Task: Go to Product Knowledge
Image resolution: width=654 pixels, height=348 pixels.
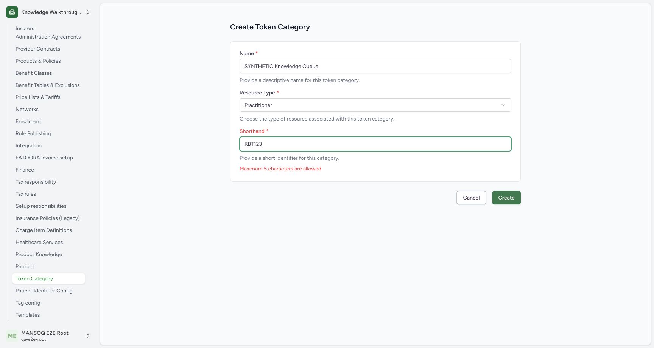Action: click(x=39, y=254)
